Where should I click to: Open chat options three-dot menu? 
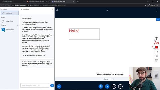point(52,9)
